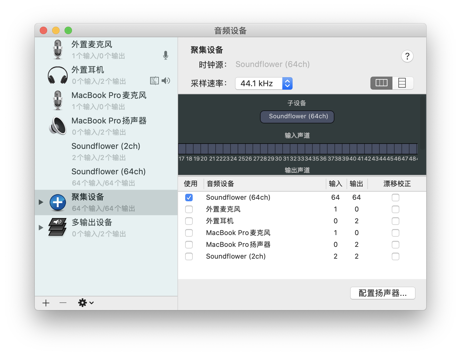Open the gear action menu
The height and width of the screenshot is (356, 461).
[x=86, y=303]
